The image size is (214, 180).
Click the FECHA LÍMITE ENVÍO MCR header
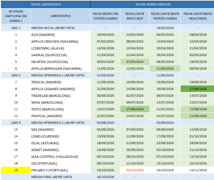pyautogui.click(x=135, y=16)
